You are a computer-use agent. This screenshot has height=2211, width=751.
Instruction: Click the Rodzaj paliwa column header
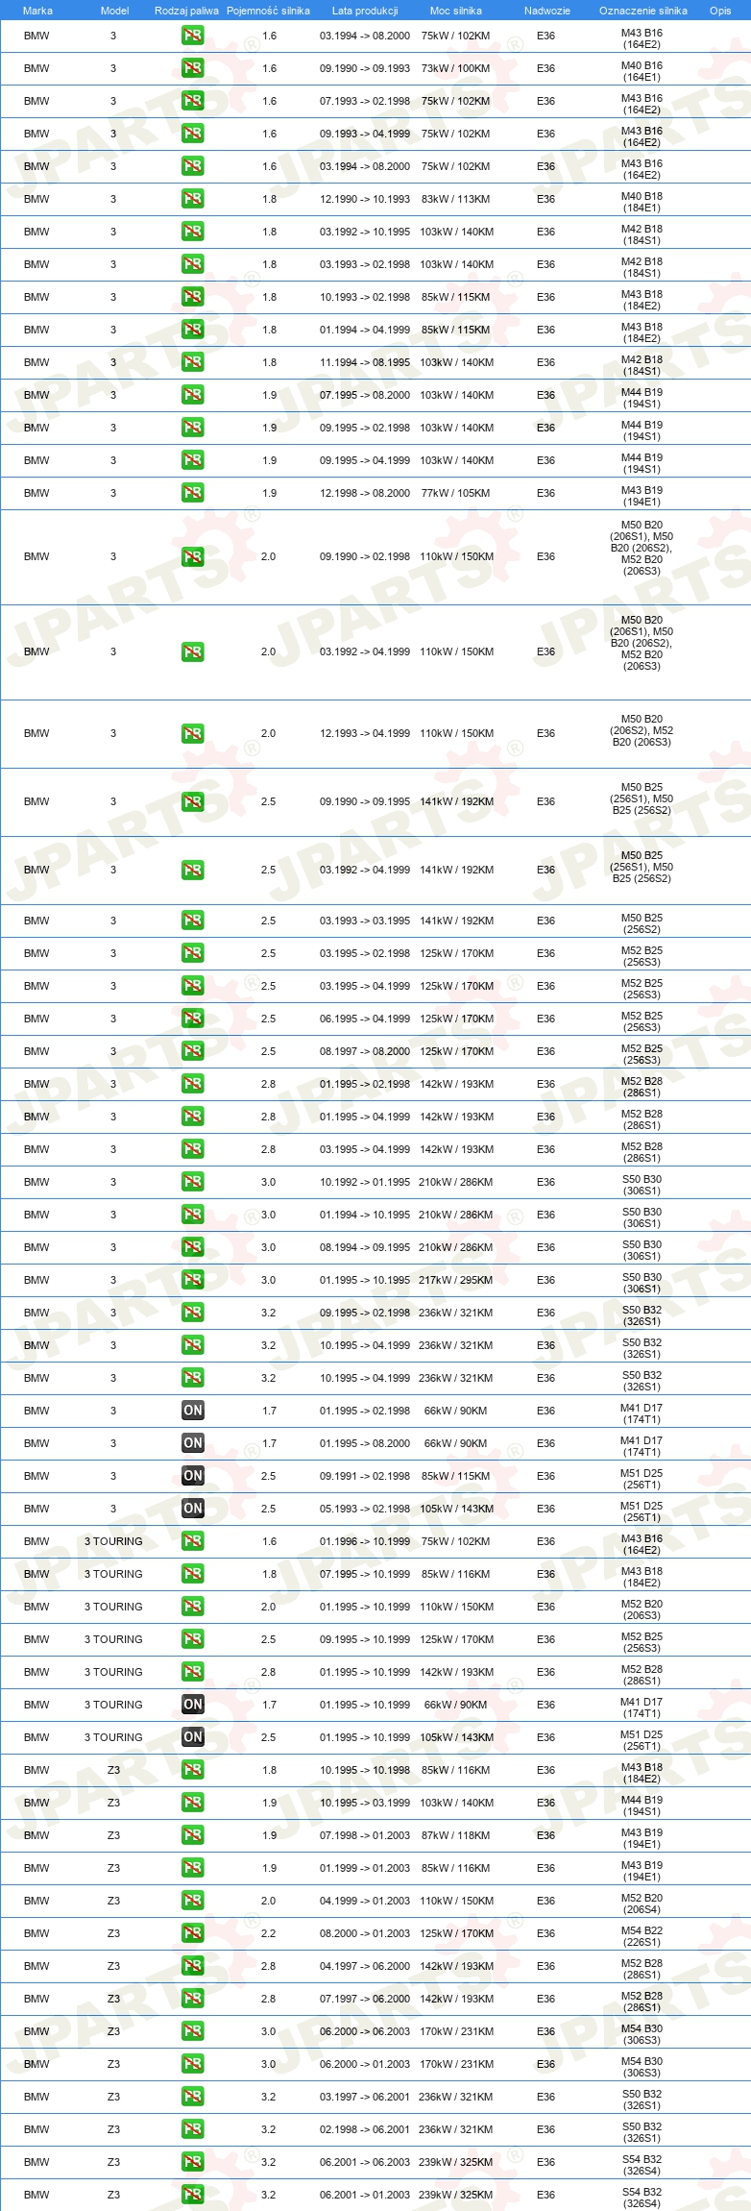(186, 11)
